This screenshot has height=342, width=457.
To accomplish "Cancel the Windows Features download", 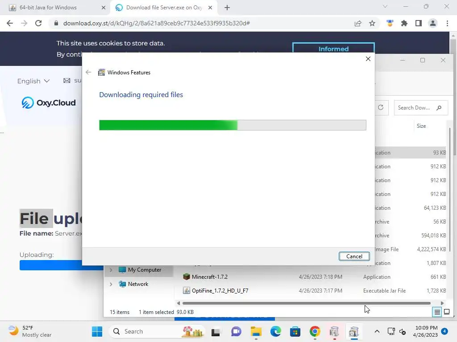I will (x=354, y=256).
